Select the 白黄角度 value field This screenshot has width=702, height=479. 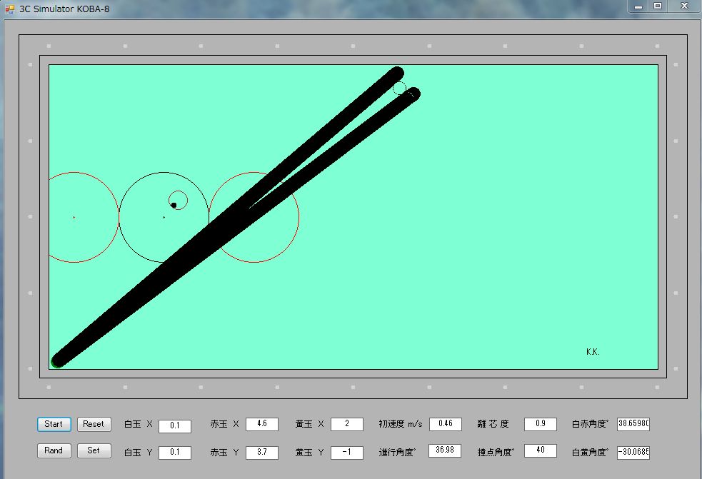[633, 453]
